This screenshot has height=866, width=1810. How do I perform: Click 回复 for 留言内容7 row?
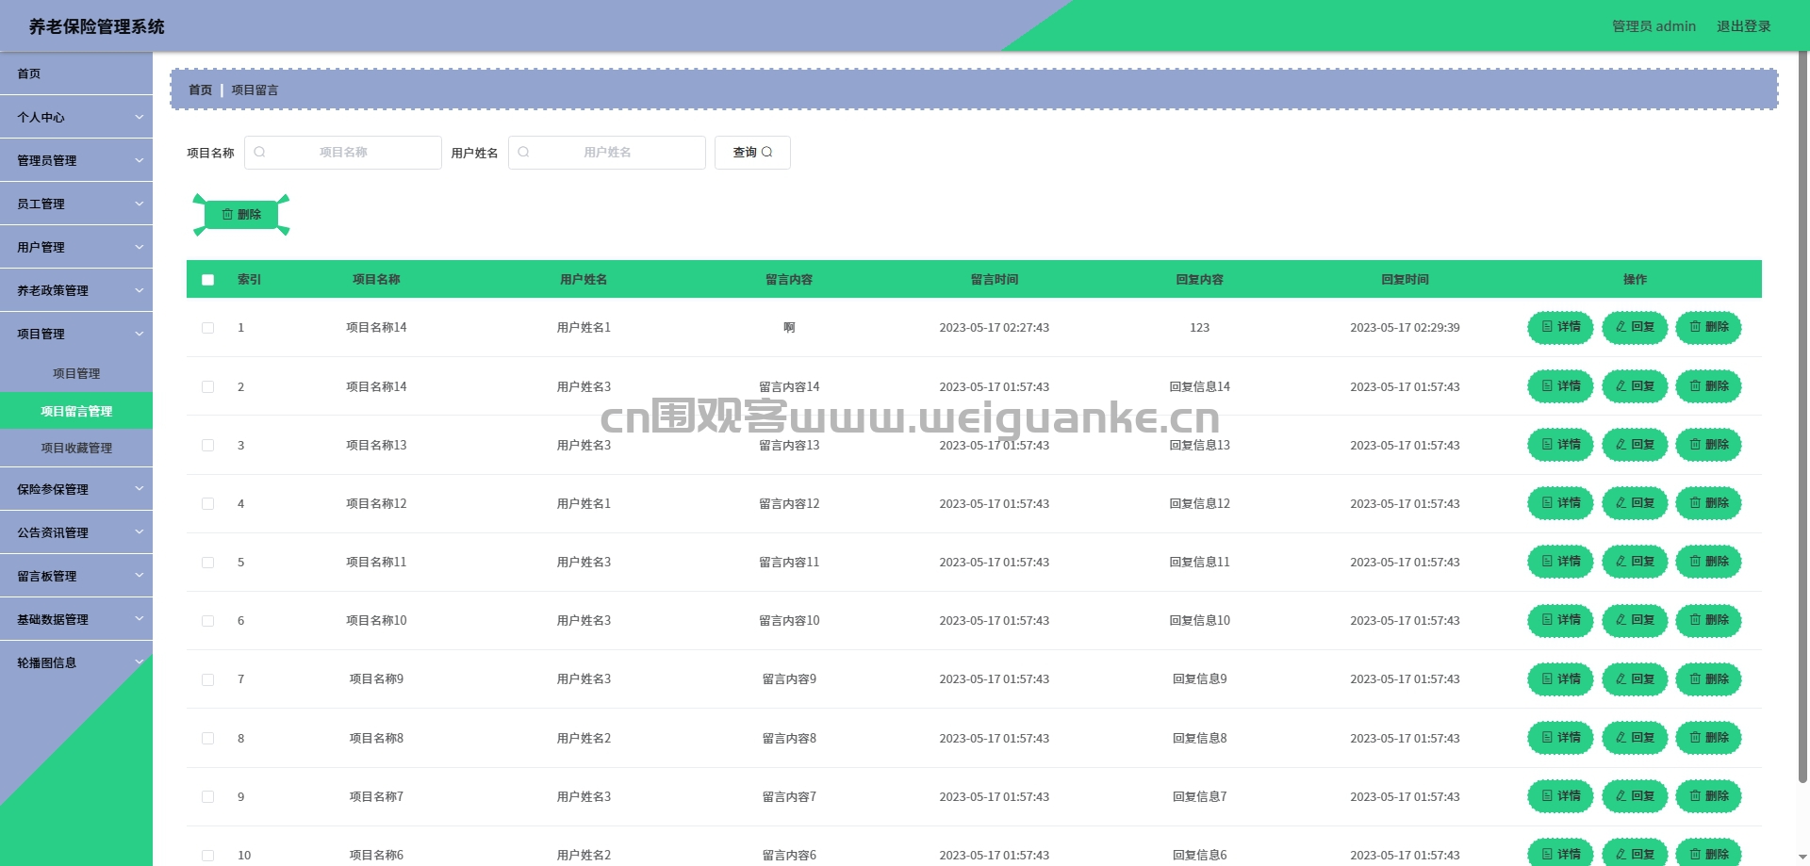(1635, 796)
